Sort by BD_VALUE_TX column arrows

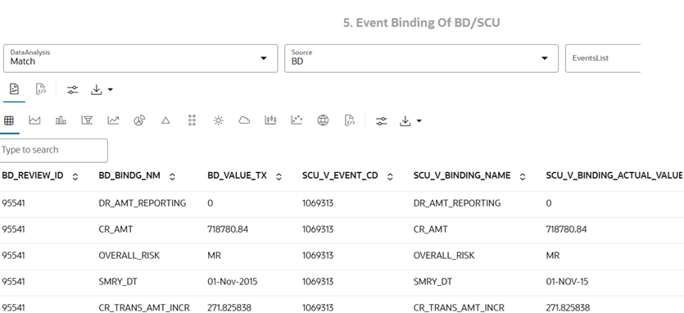click(279, 176)
